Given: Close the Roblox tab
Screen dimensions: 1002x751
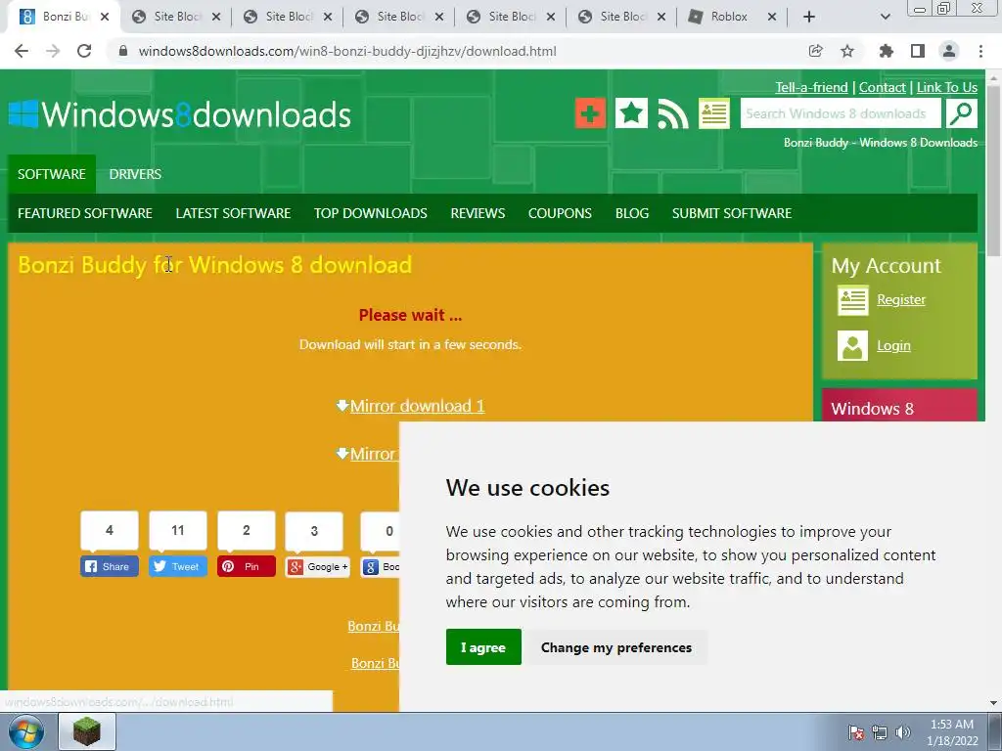Looking at the screenshot, I should click(772, 18).
